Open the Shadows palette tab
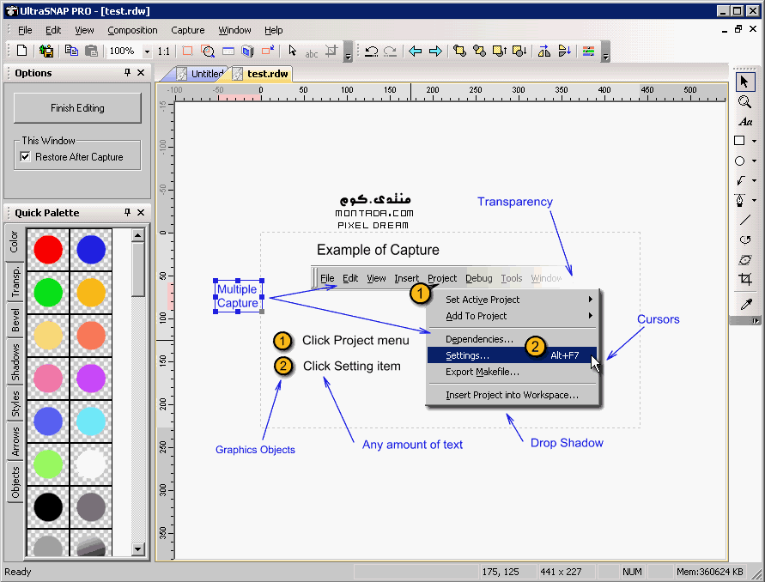The width and height of the screenshot is (765, 582). pos(15,362)
